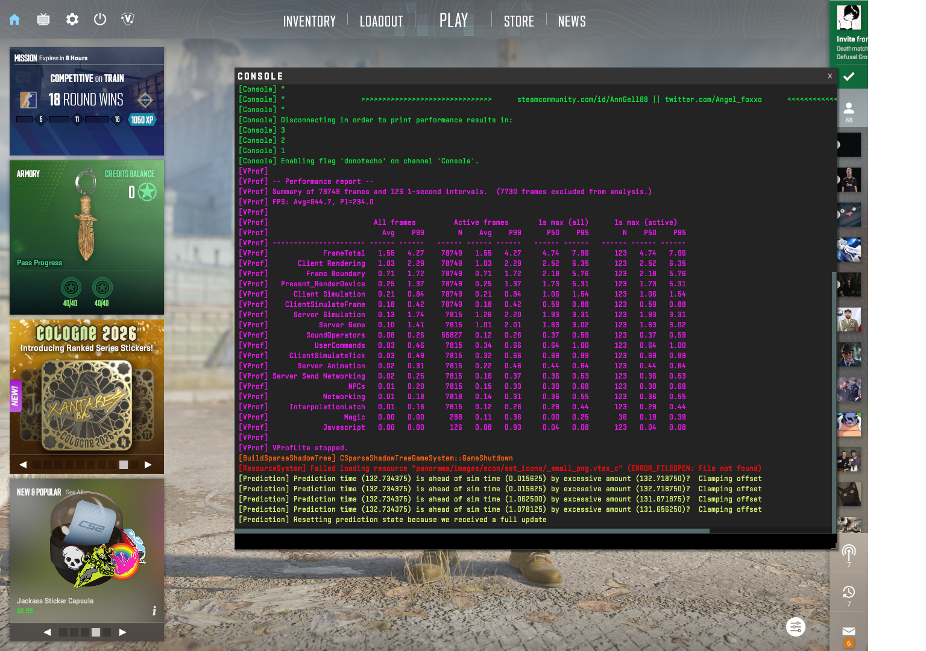Click the first Armory 40/40 star icon

[x=71, y=287]
